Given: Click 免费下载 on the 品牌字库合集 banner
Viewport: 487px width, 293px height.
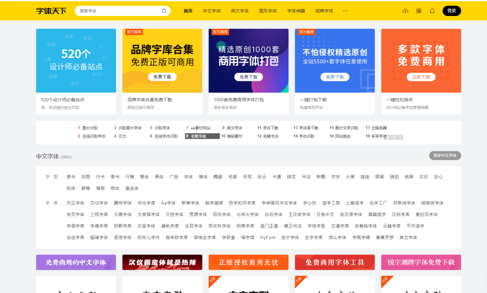Looking at the screenshot, I should click(x=162, y=76).
